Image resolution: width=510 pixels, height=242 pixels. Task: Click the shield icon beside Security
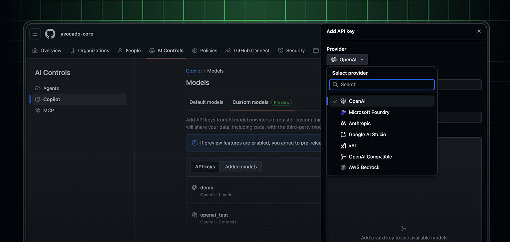pos(281,51)
